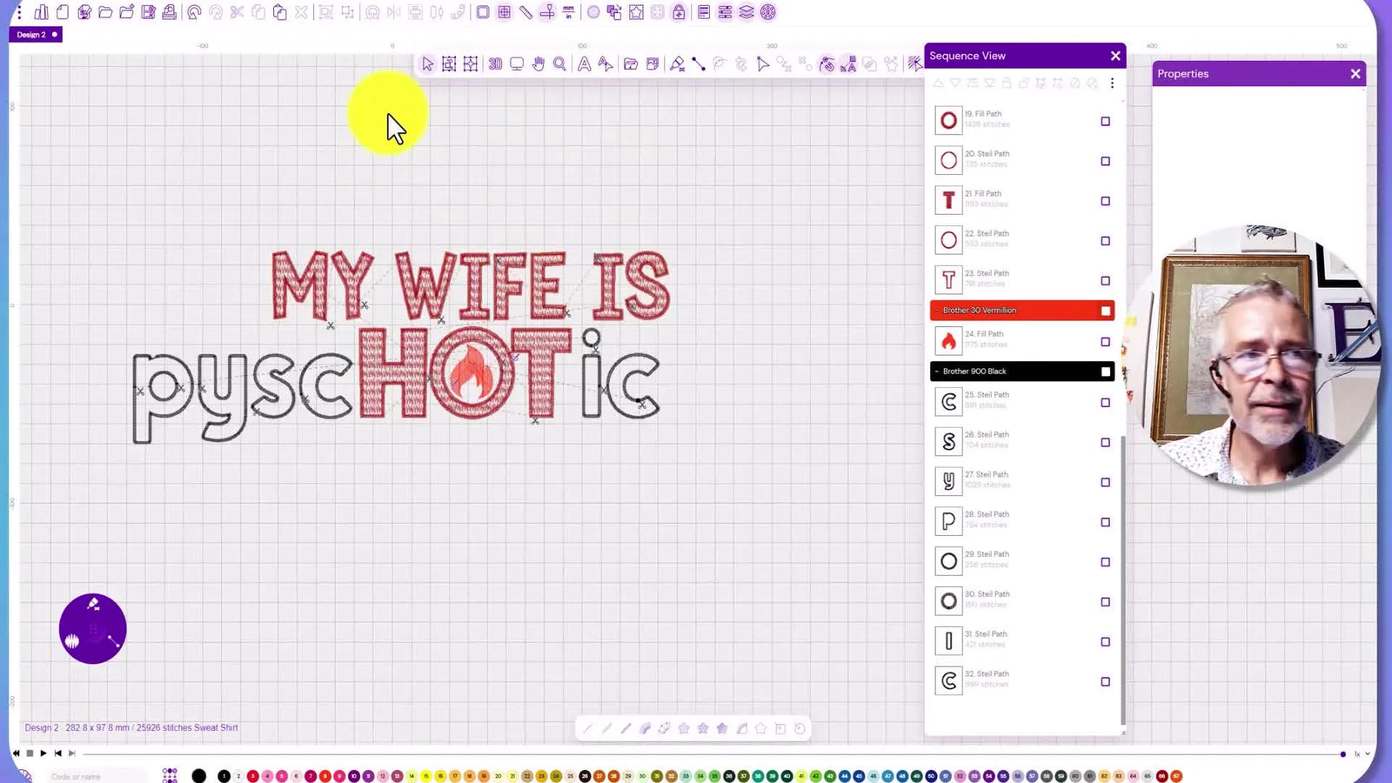This screenshot has height=783, width=1392.
Task: Pick the black thread color swatch
Action: point(199,776)
